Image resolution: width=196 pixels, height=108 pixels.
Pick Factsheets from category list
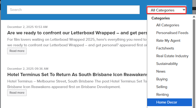coord(165,48)
